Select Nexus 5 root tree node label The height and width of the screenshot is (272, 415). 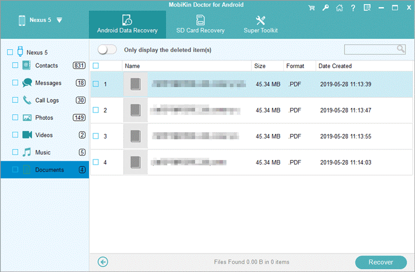[37, 52]
